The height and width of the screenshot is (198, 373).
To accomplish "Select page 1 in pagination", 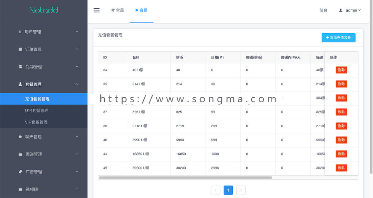I will (x=228, y=190).
